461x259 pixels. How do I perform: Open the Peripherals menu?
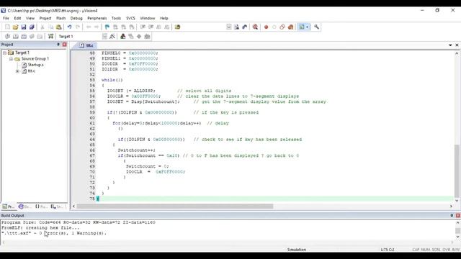pos(97,18)
